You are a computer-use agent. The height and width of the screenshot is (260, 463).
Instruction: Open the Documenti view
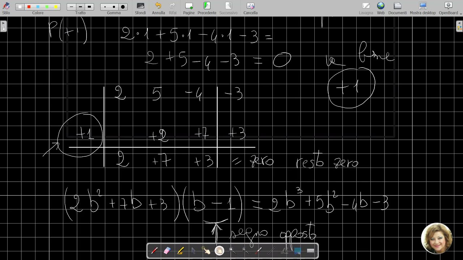pyautogui.click(x=398, y=8)
